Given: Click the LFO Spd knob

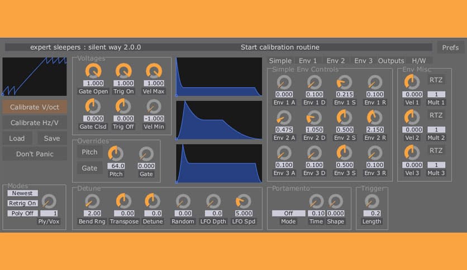Looking at the screenshot, I should point(244,201).
